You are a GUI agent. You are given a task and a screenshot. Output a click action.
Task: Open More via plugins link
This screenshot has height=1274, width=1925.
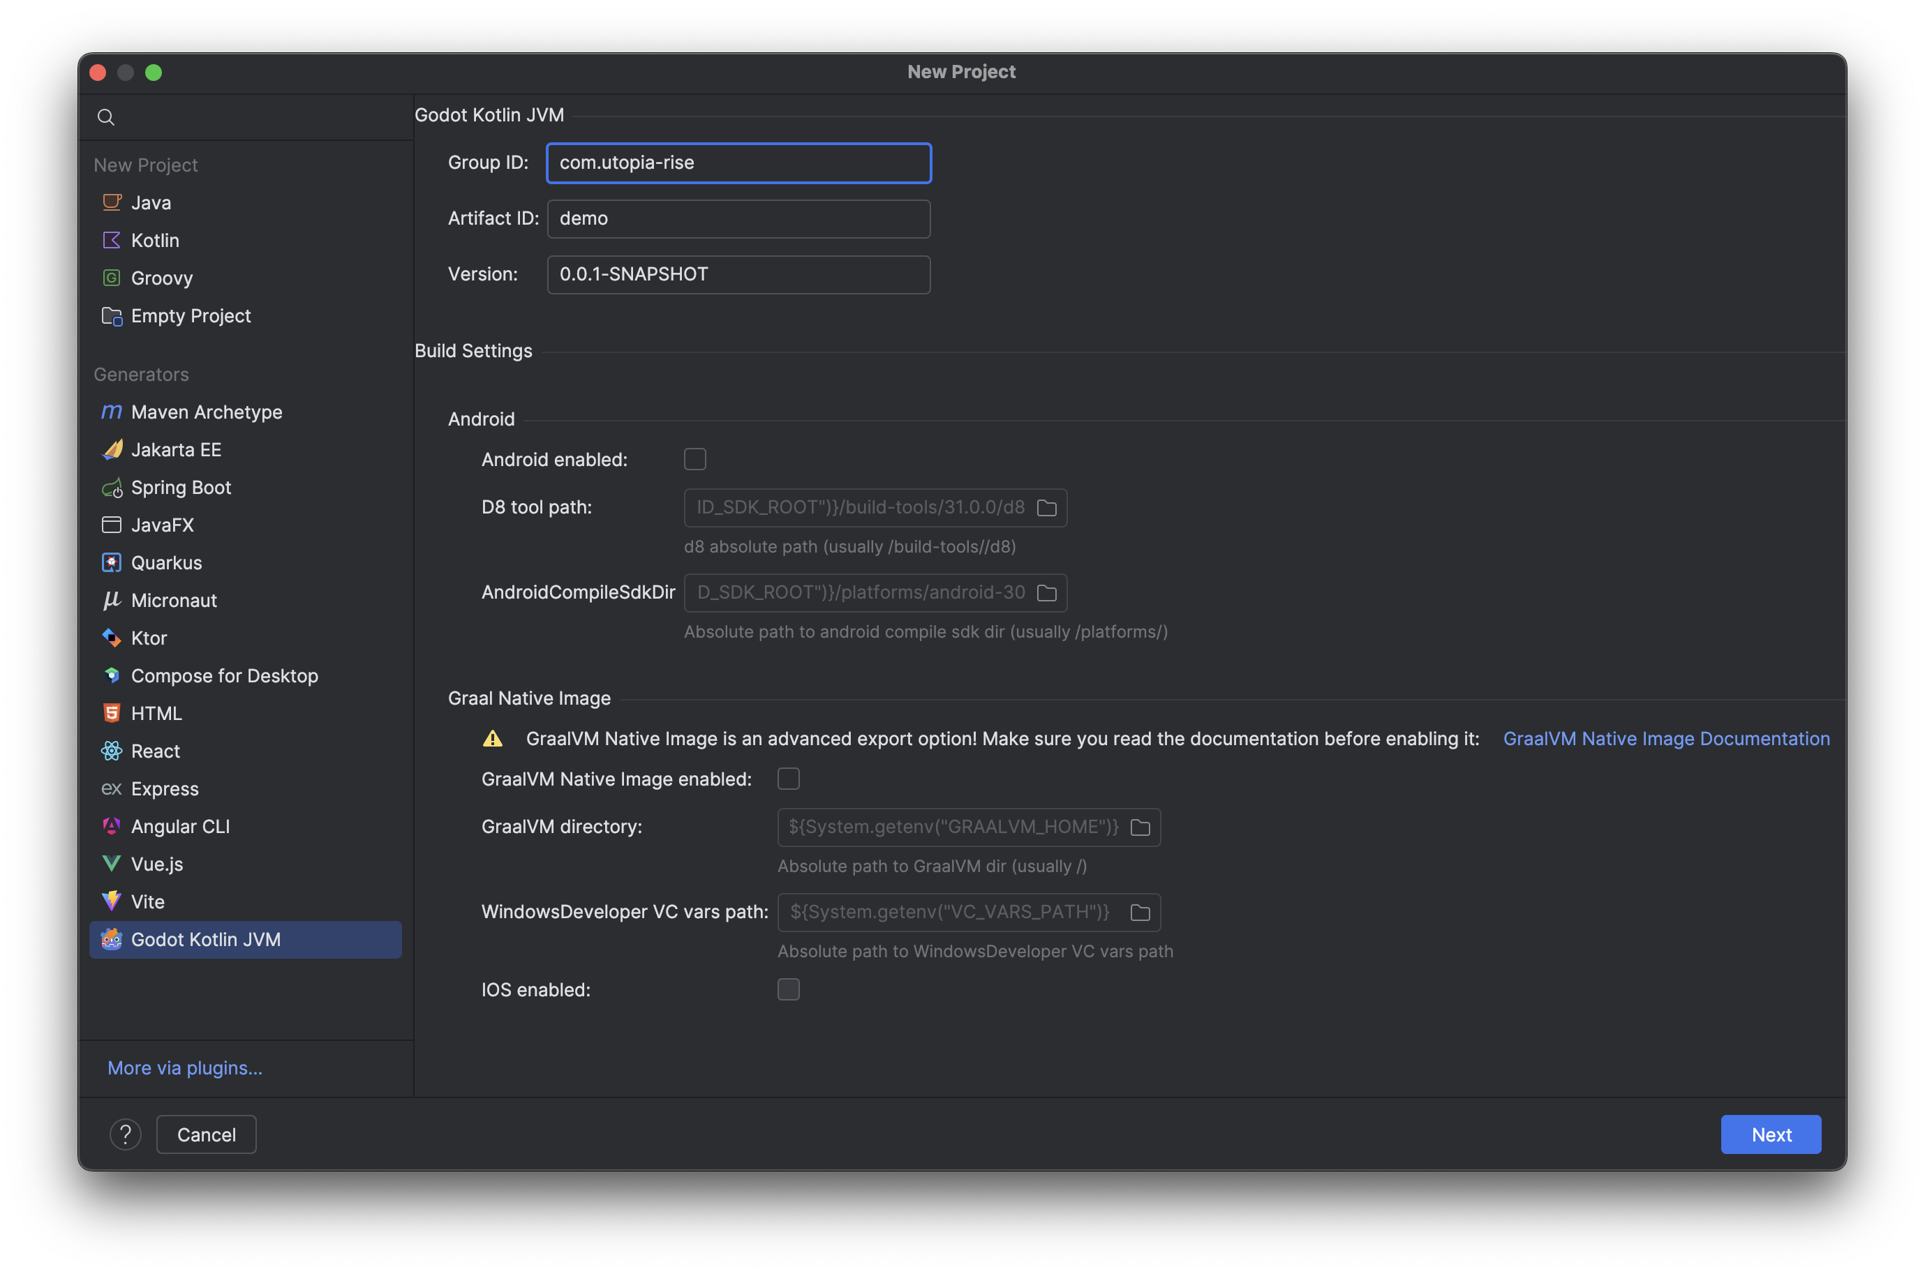[185, 1068]
